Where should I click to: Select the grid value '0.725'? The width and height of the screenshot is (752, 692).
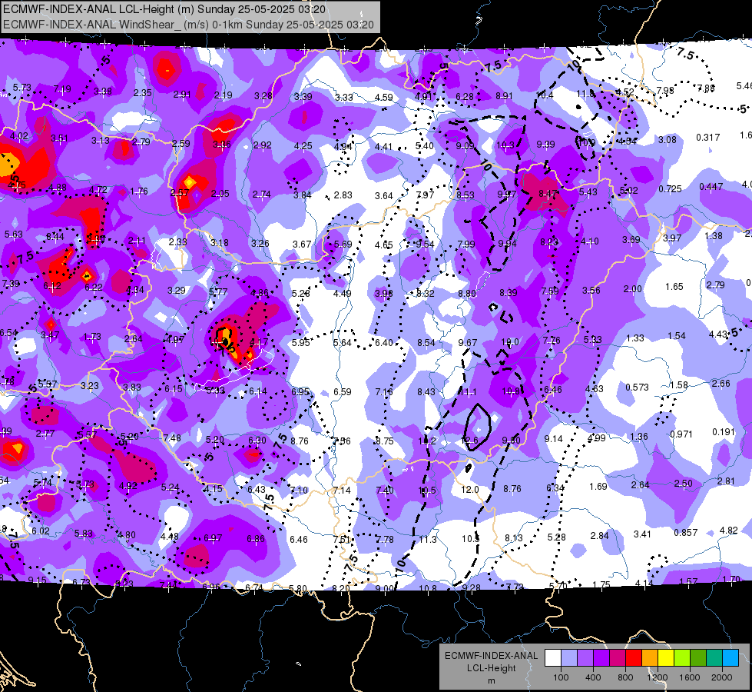(670, 188)
